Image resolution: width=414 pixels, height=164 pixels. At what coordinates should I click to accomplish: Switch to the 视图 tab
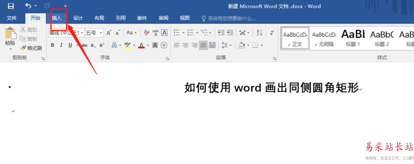(185, 18)
